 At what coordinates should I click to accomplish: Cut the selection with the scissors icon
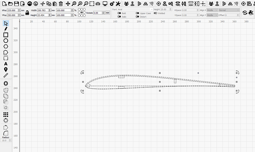[42, 4]
